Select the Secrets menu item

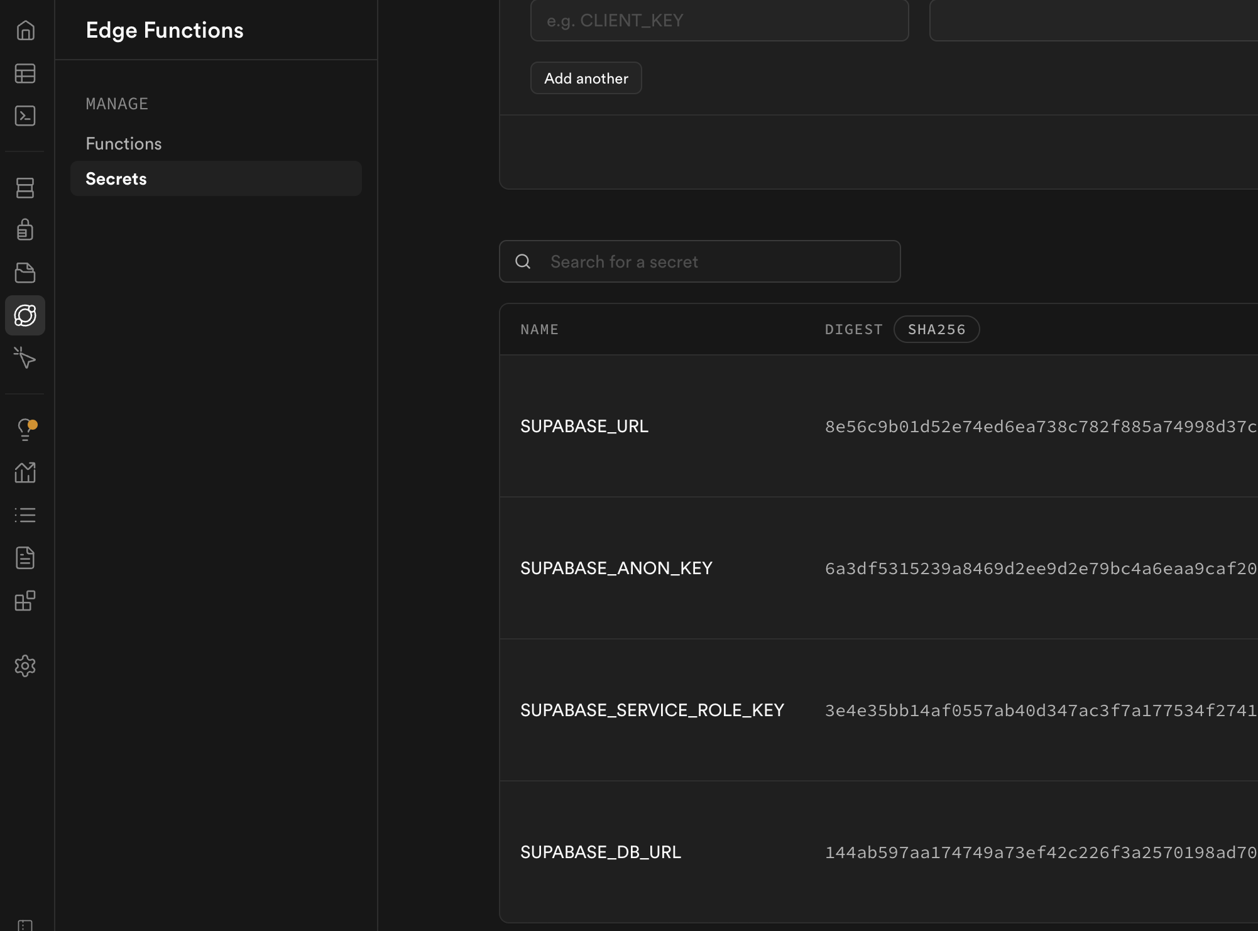tap(216, 178)
